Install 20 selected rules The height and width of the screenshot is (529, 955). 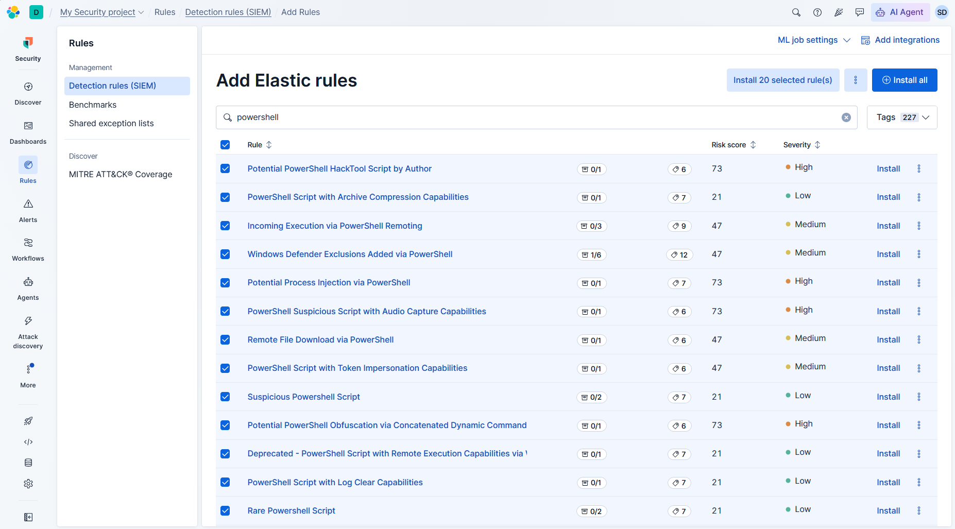(x=783, y=80)
